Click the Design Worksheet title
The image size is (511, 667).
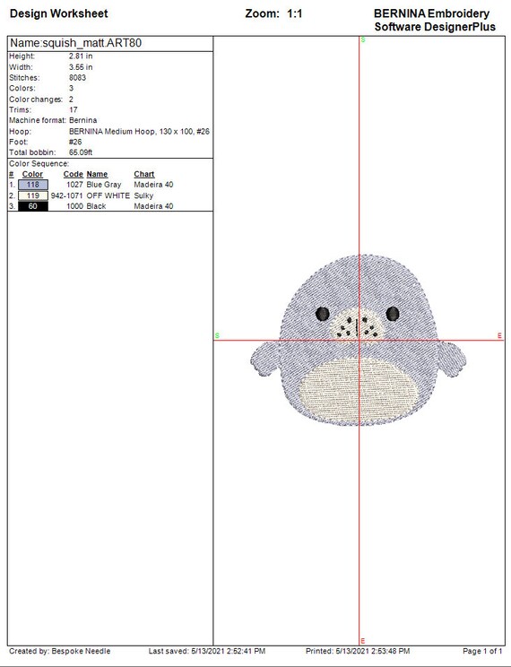click(x=58, y=13)
